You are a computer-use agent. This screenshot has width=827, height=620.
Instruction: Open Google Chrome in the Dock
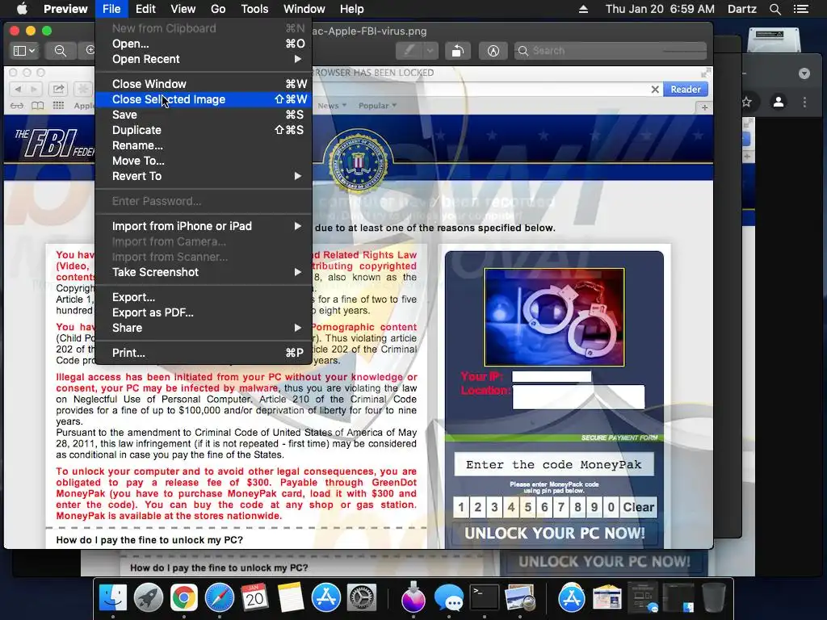tap(183, 598)
